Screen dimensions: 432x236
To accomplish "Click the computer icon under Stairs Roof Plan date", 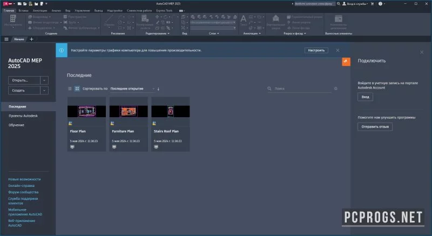I will coord(156,147).
